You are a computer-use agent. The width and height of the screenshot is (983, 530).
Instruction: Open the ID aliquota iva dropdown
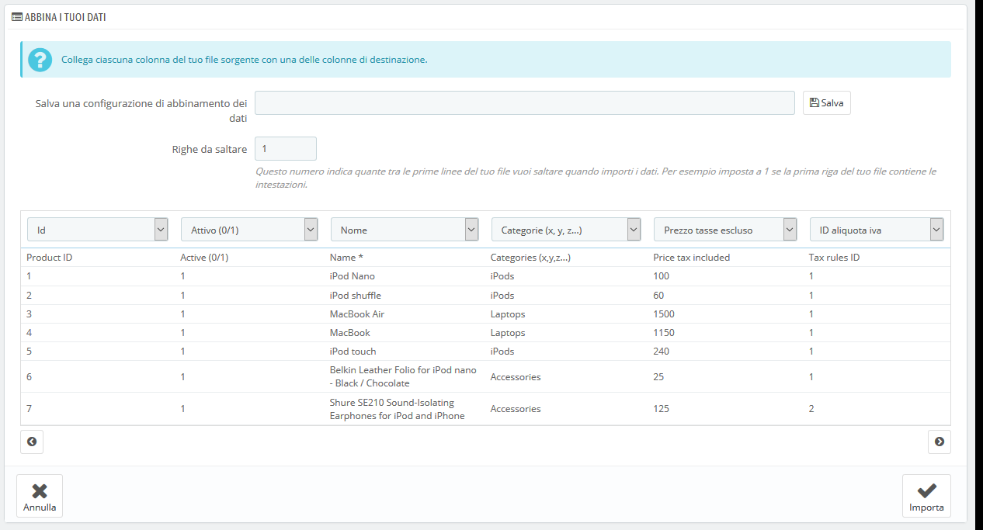click(x=877, y=230)
